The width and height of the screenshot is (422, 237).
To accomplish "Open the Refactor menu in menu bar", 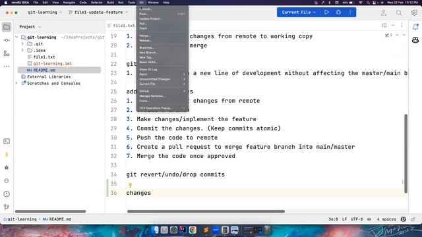I will pyautogui.click(x=97, y=3).
